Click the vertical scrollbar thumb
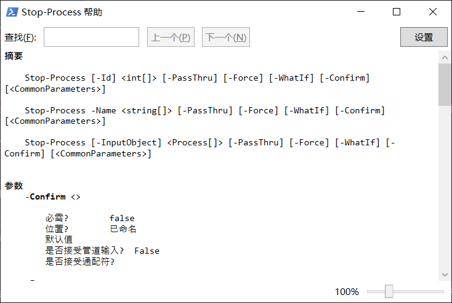 click(x=445, y=84)
